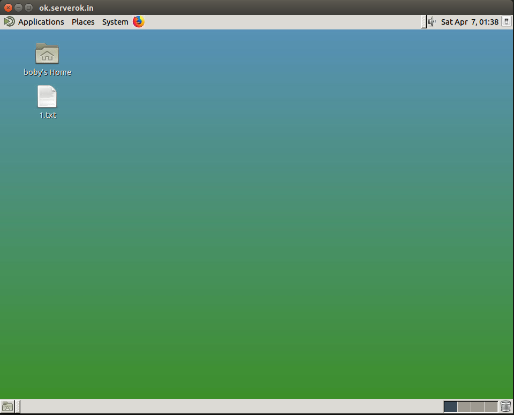The image size is (514, 415).
Task: Open the System menu
Action: [115, 22]
